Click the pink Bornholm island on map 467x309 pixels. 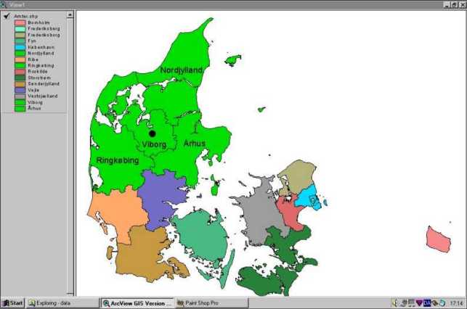[438, 239]
